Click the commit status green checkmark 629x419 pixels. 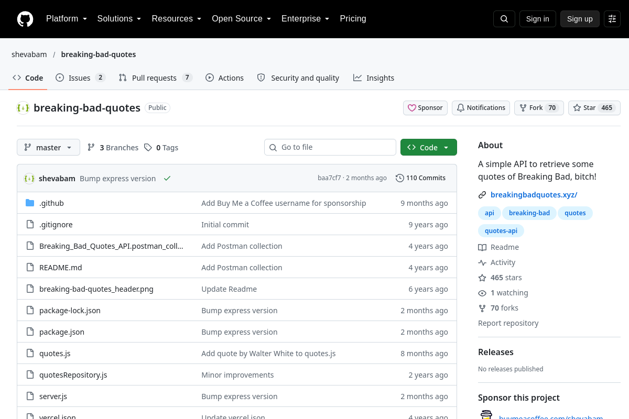tap(167, 179)
